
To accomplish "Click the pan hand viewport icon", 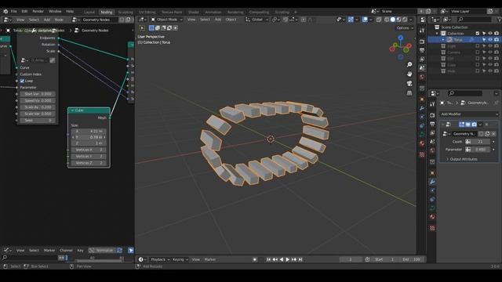I will [409, 74].
